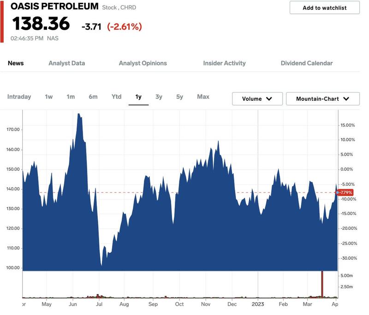Click the 02:46:35 PM timestamp
The height and width of the screenshot is (315, 369).
point(27,38)
